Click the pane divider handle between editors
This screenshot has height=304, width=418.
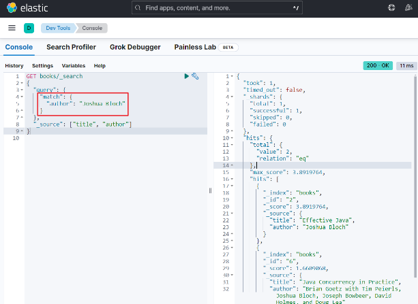click(210, 190)
